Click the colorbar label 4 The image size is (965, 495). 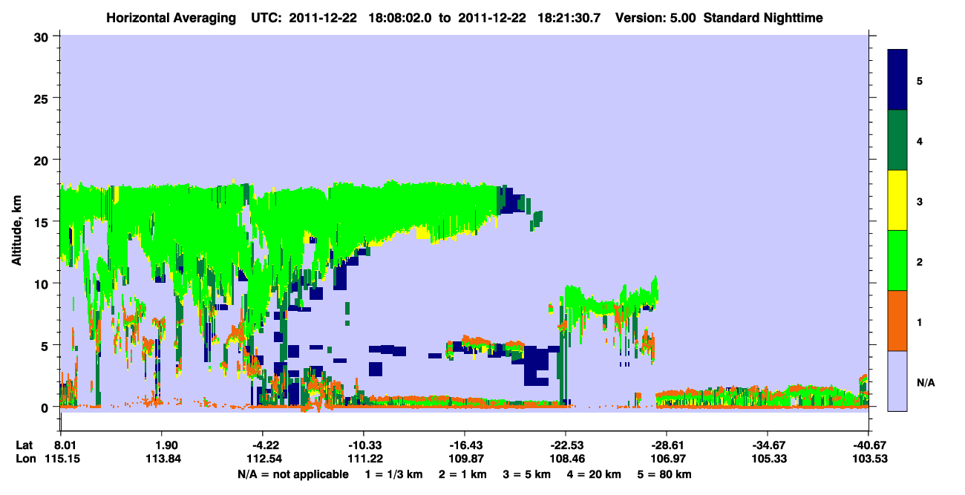(920, 140)
